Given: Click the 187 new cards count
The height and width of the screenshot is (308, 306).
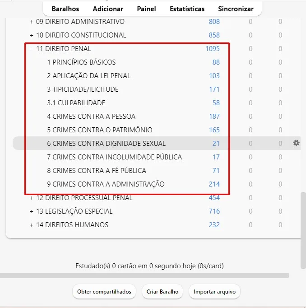Looking at the screenshot, I should click(214, 117).
